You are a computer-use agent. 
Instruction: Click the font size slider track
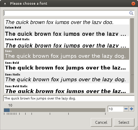click(x=55, y=110)
